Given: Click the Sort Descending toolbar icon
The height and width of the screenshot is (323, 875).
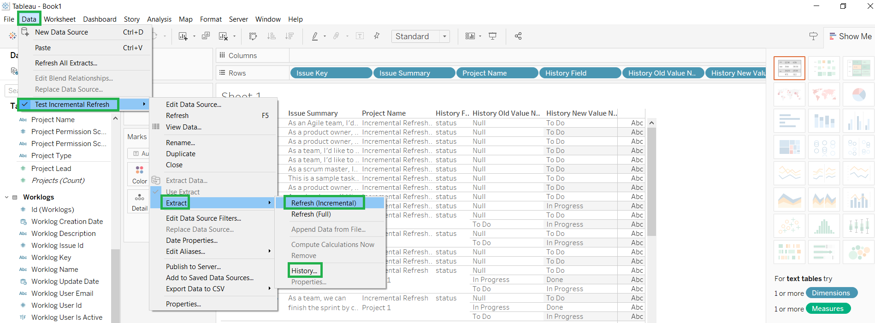Looking at the screenshot, I should point(289,36).
